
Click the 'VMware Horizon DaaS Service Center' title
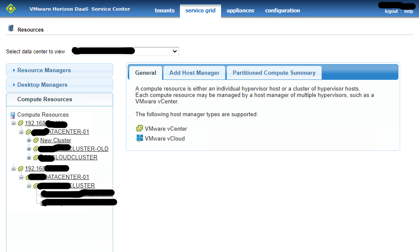click(x=80, y=9)
